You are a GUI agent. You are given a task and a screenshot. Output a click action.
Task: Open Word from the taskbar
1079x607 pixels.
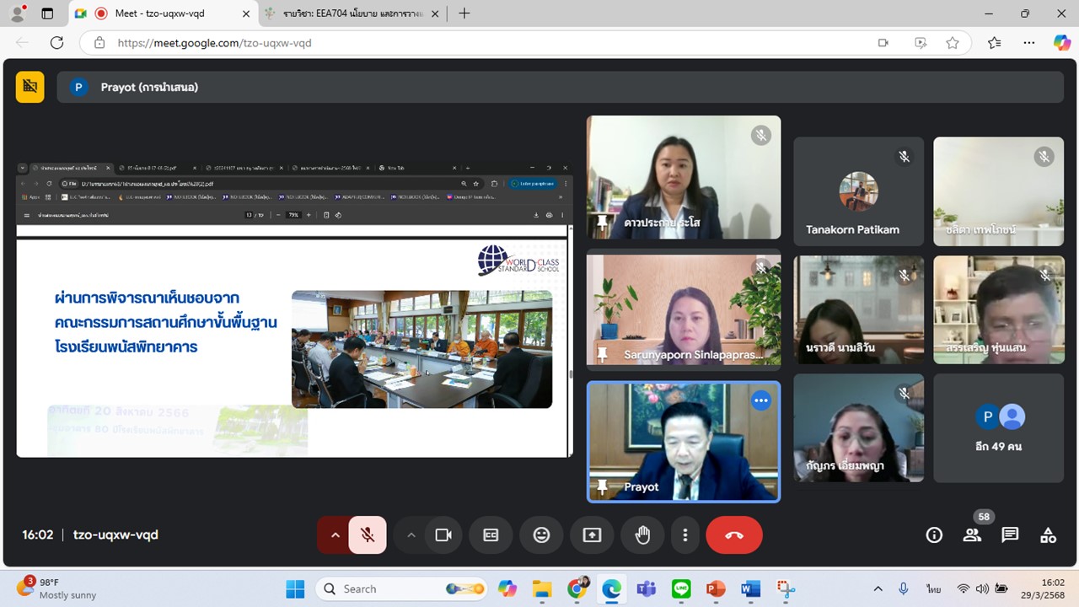(x=750, y=588)
